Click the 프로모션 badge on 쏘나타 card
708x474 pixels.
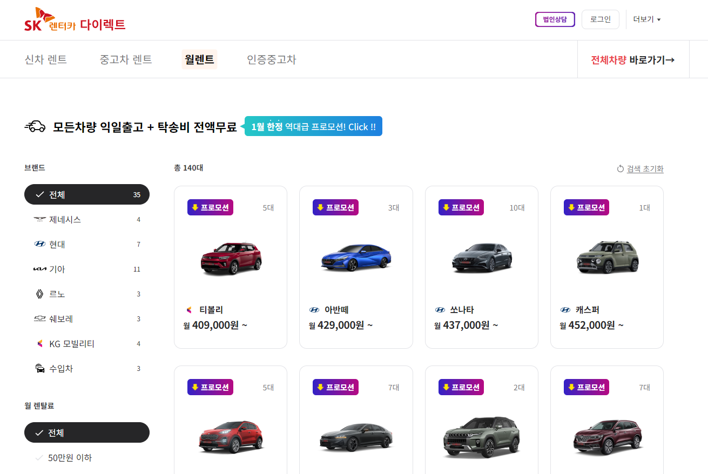pyautogui.click(x=461, y=207)
